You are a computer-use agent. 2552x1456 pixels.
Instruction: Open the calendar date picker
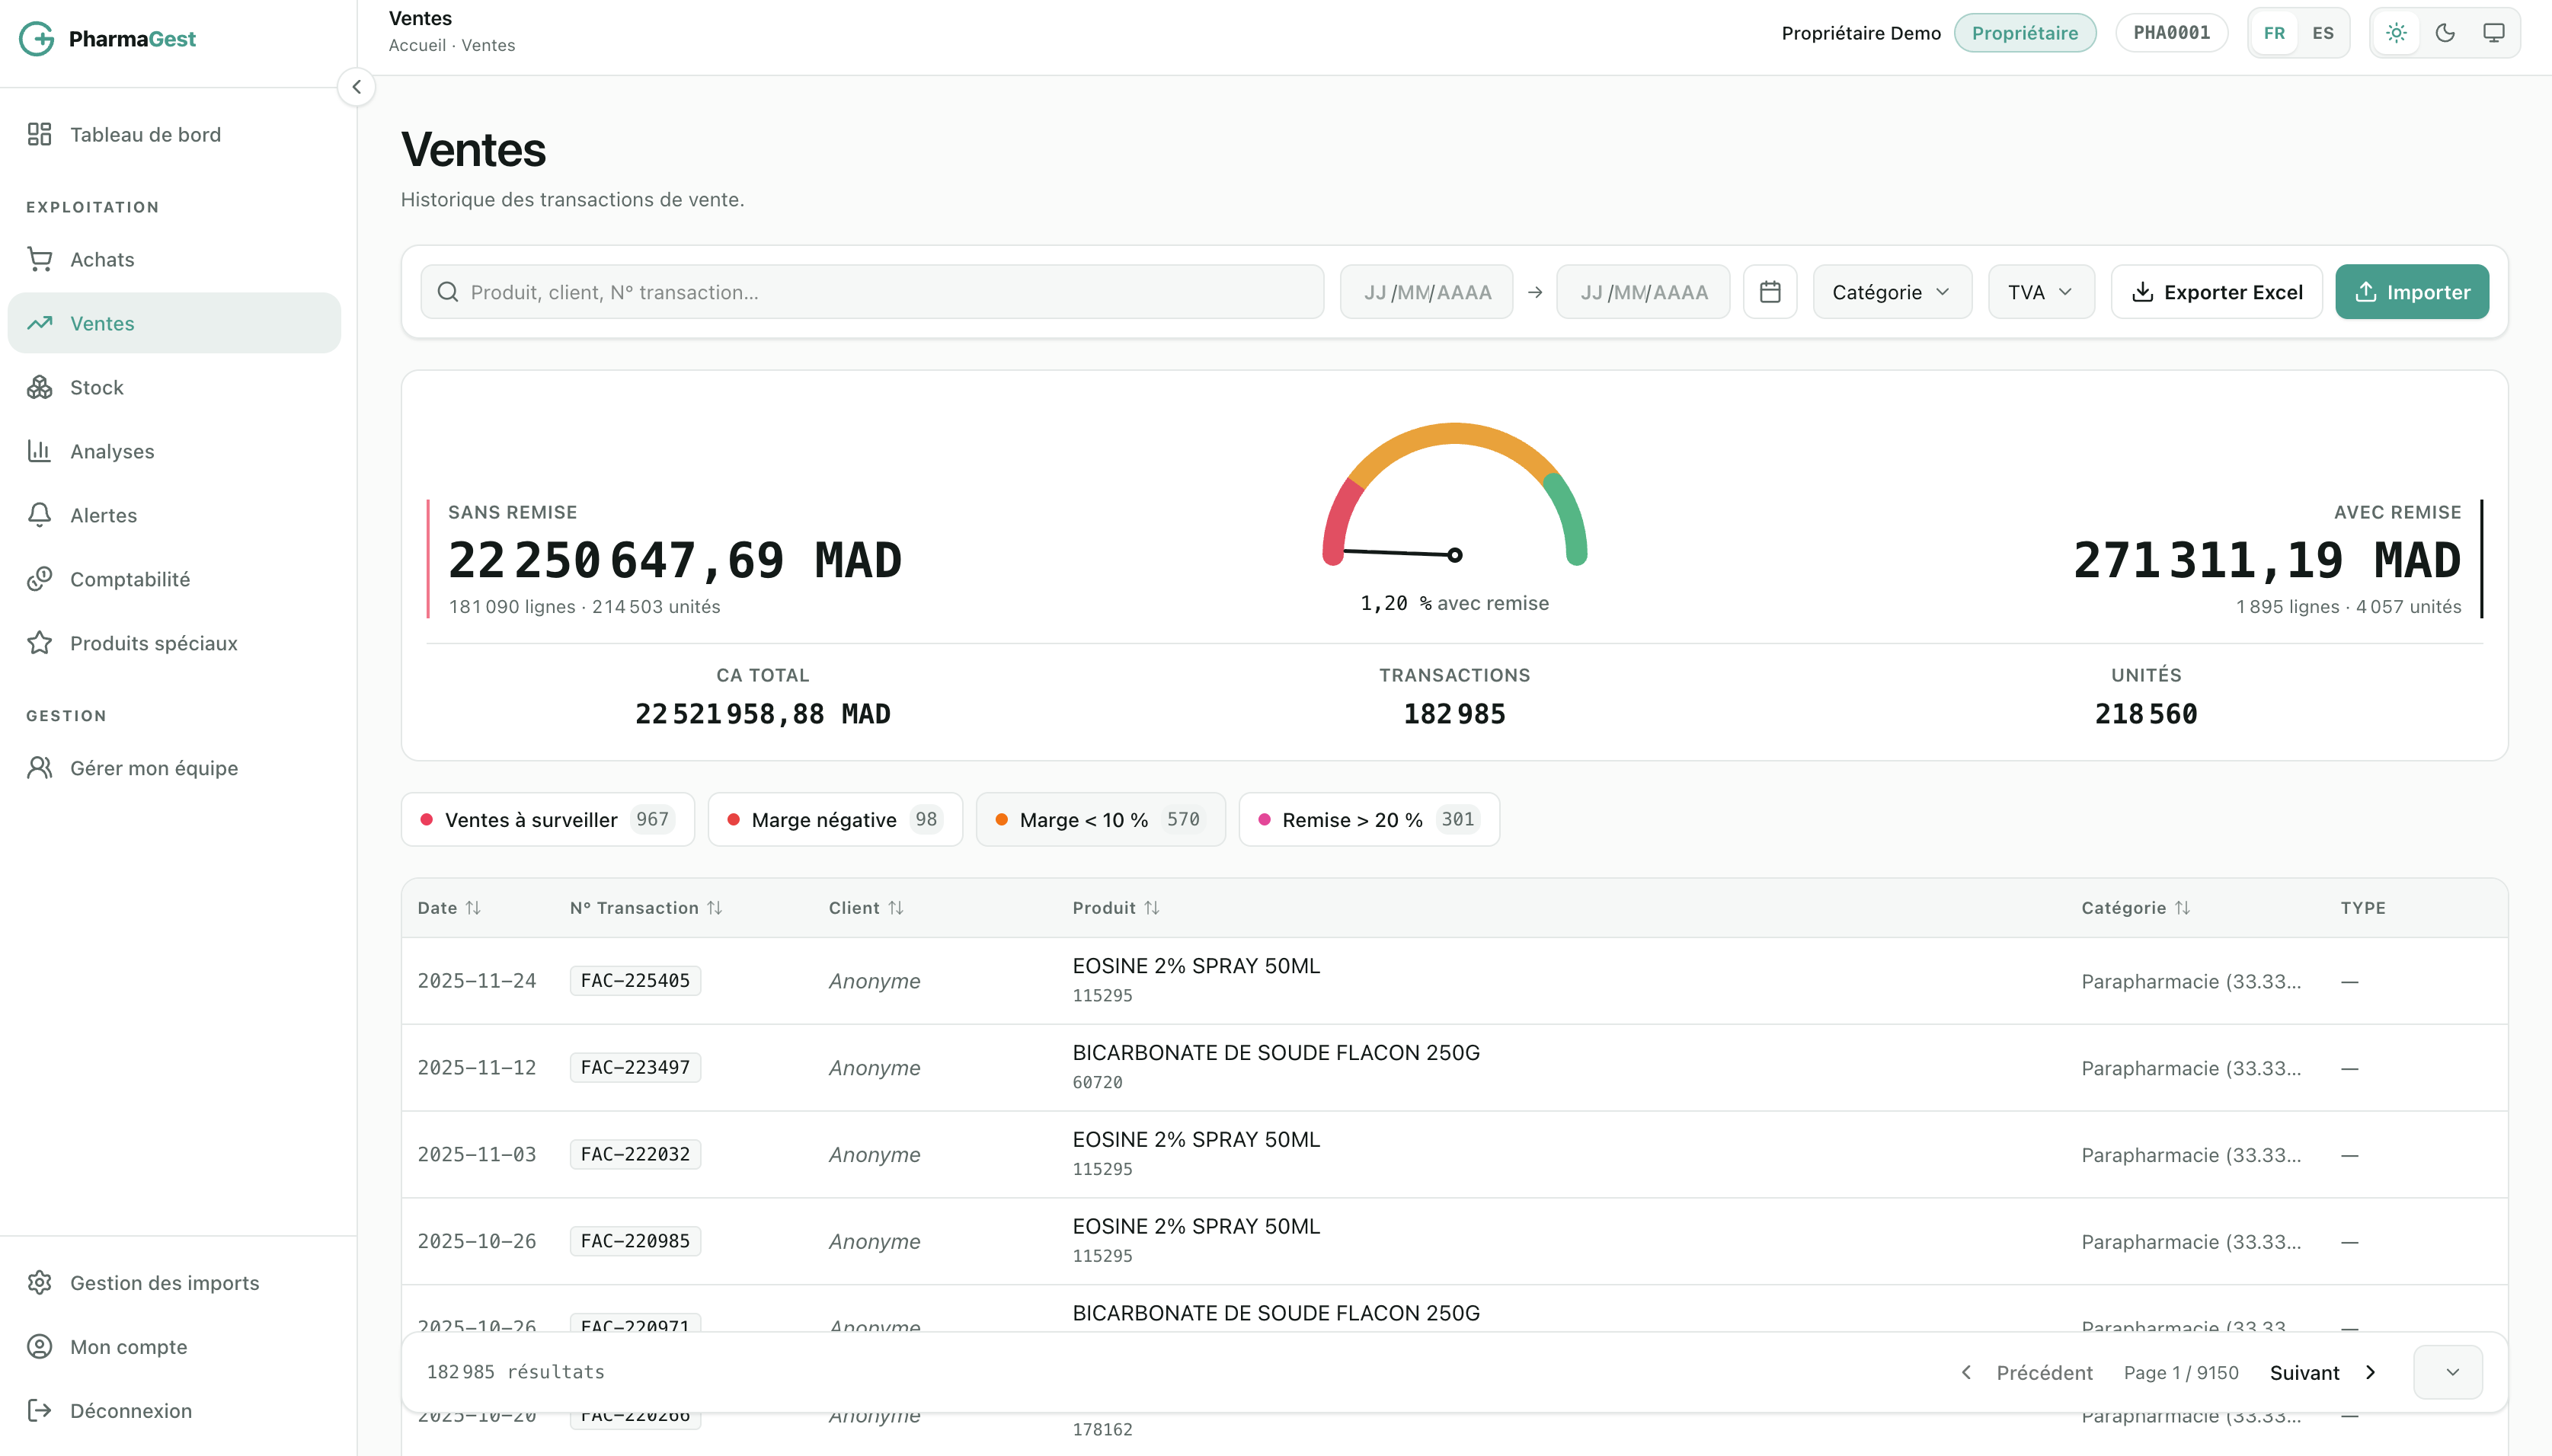(x=1770, y=292)
